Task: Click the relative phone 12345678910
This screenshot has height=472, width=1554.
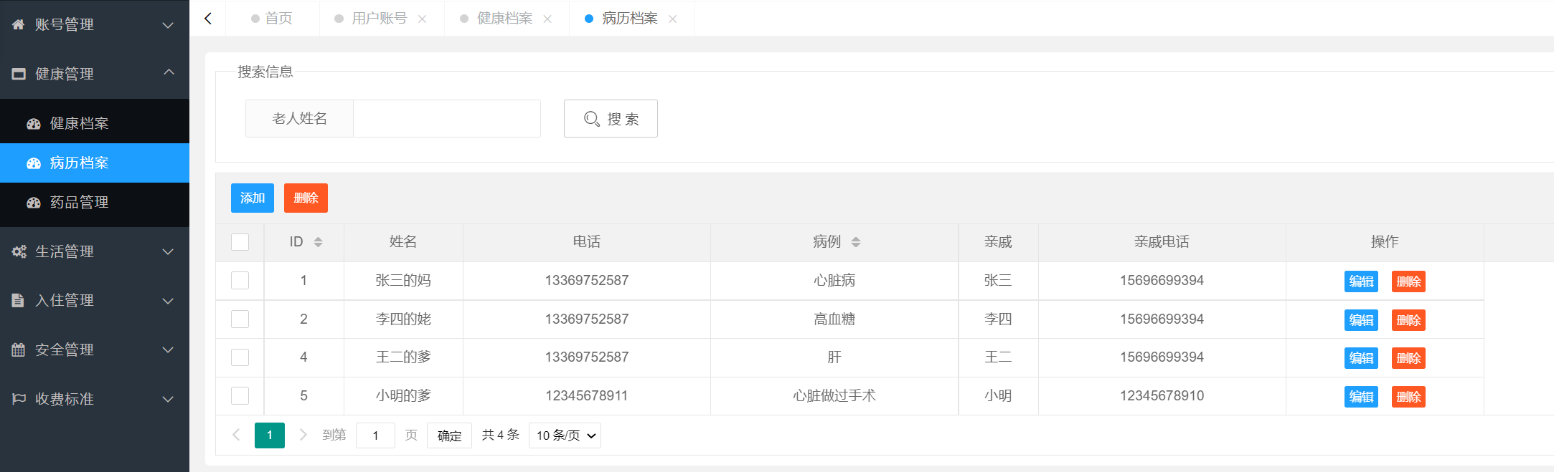Action: click(1162, 396)
